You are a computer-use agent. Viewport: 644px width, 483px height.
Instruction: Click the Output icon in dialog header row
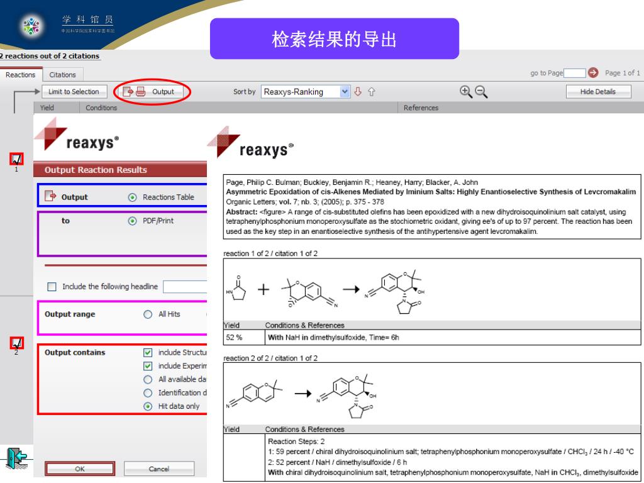(x=50, y=196)
